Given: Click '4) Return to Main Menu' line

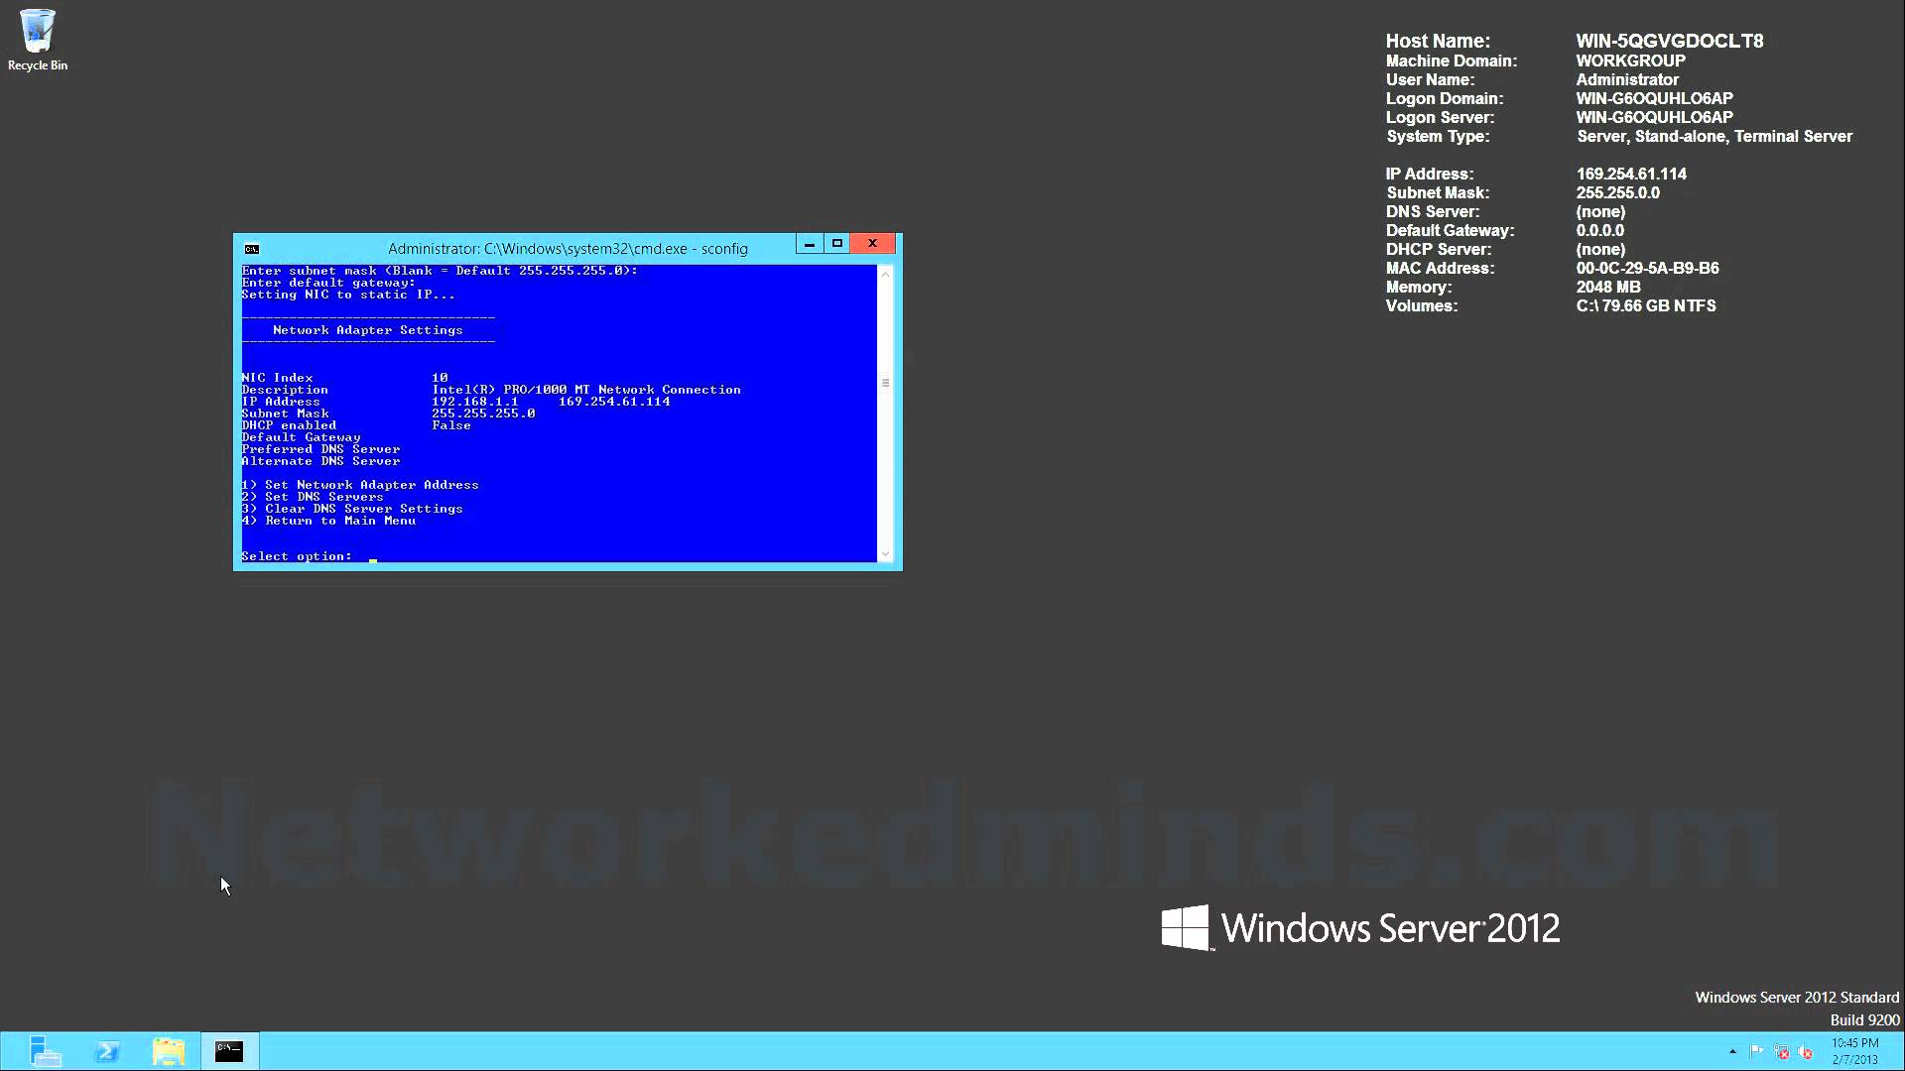Looking at the screenshot, I should (328, 521).
